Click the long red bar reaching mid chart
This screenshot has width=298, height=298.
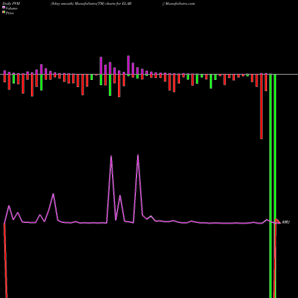(x=262, y=106)
